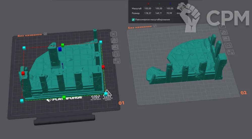
Task: Click the red X-axis scale handle on right edge
Action: click(x=103, y=67)
